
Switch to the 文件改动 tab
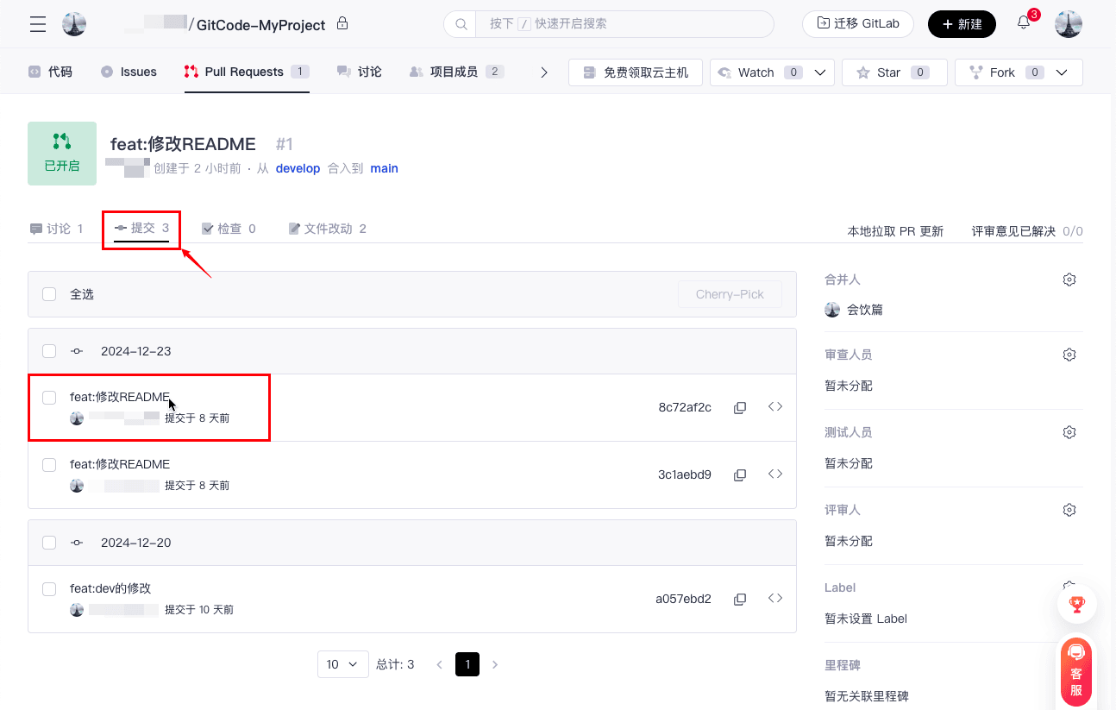327,229
